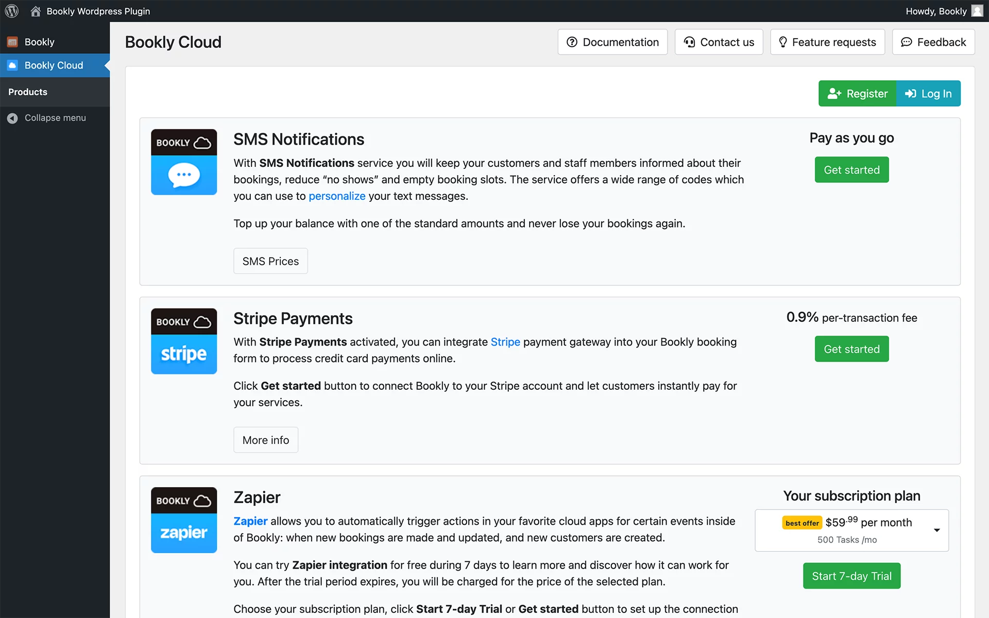This screenshot has width=989, height=618.
Task: Click the Collapse menu arrow icon
Action: click(12, 118)
